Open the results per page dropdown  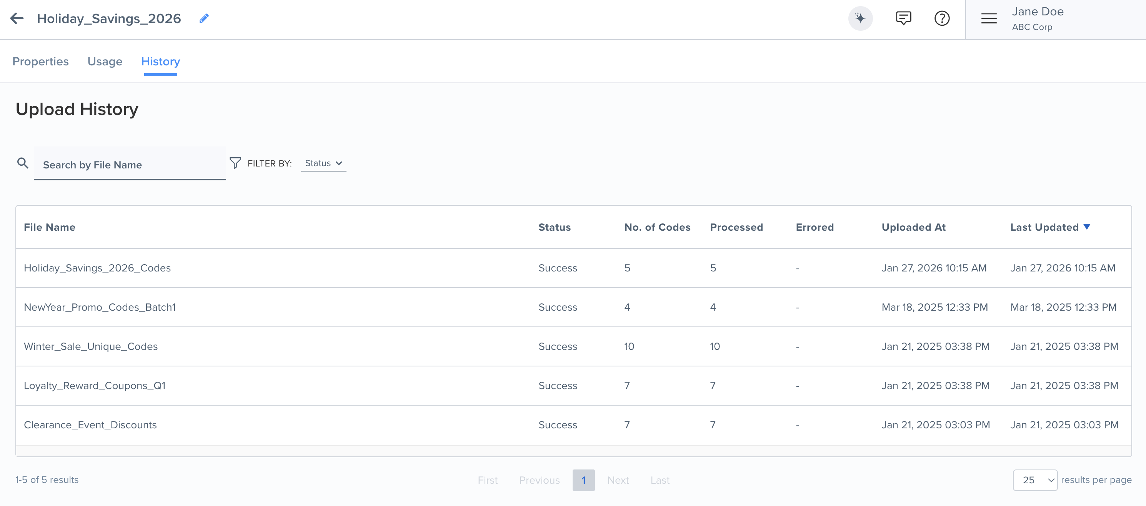point(1035,480)
